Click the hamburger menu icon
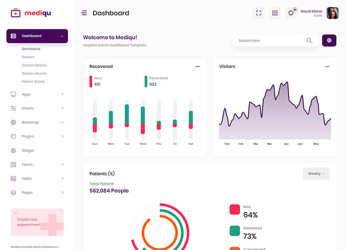This screenshot has height=250, width=345. coord(84,13)
